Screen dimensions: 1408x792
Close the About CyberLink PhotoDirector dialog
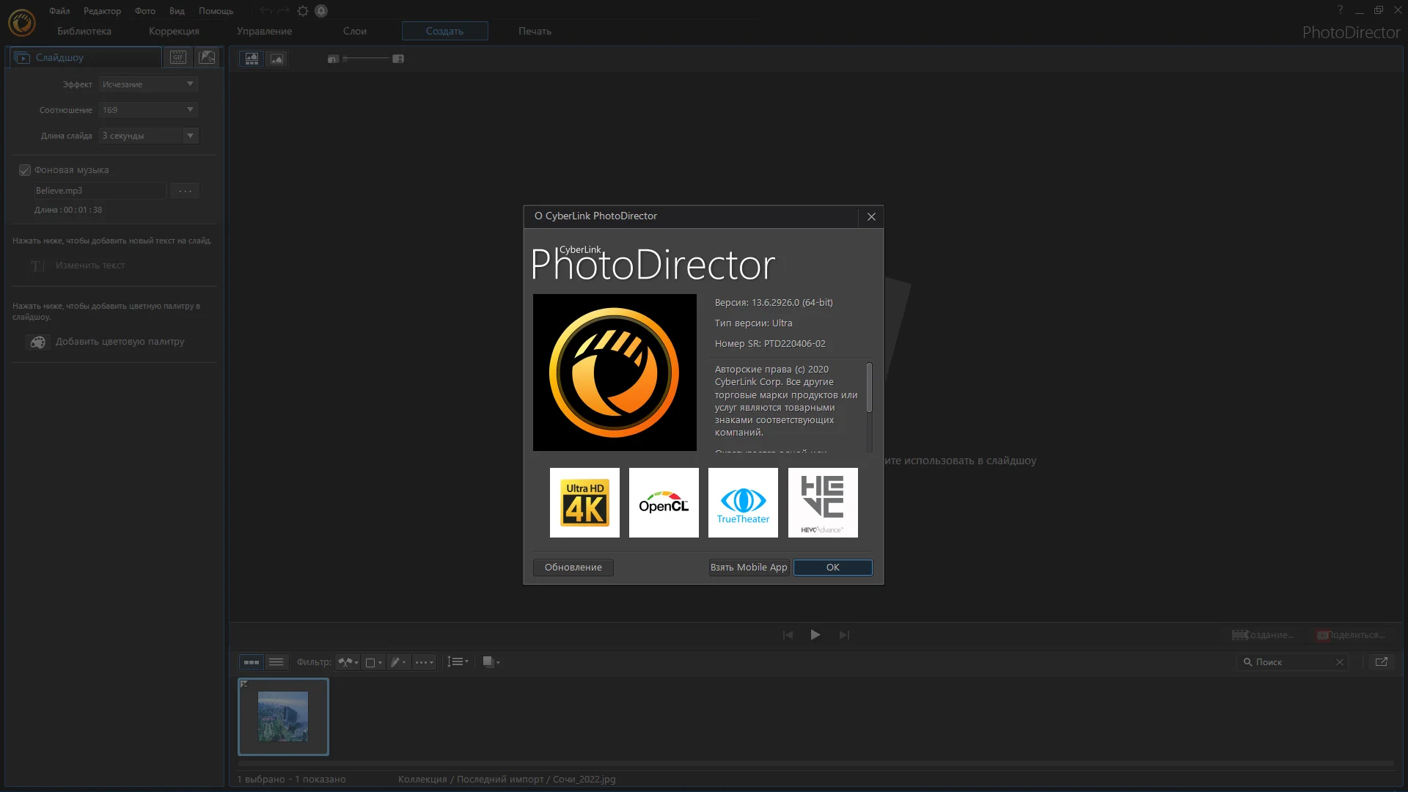coord(871,216)
